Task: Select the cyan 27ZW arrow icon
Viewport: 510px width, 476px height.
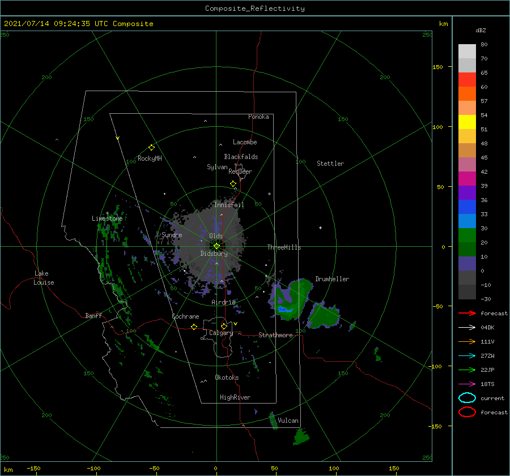Action: click(467, 356)
